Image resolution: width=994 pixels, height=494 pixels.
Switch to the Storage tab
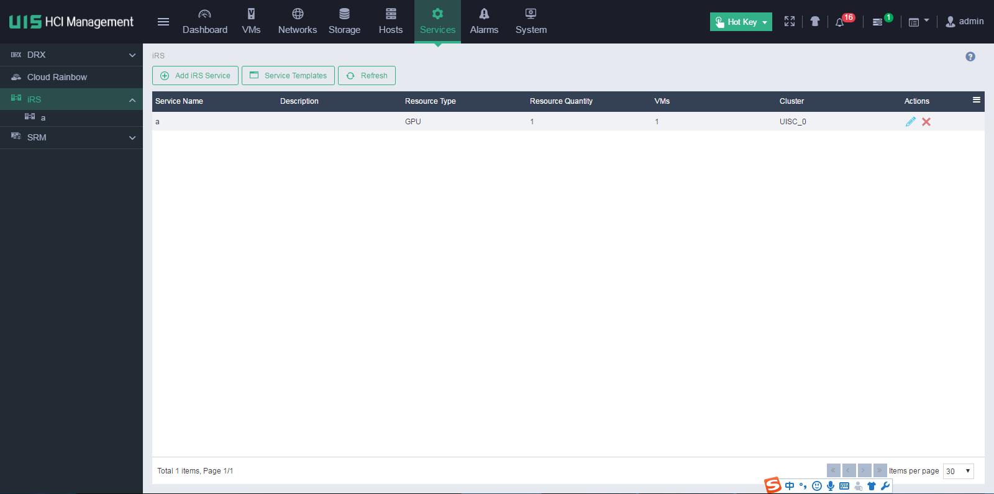344,22
